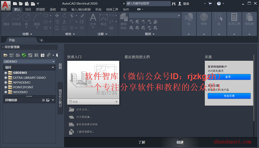The image size is (259, 148).
Task: Select the Mirror triangle tool
Action: coord(64,22)
